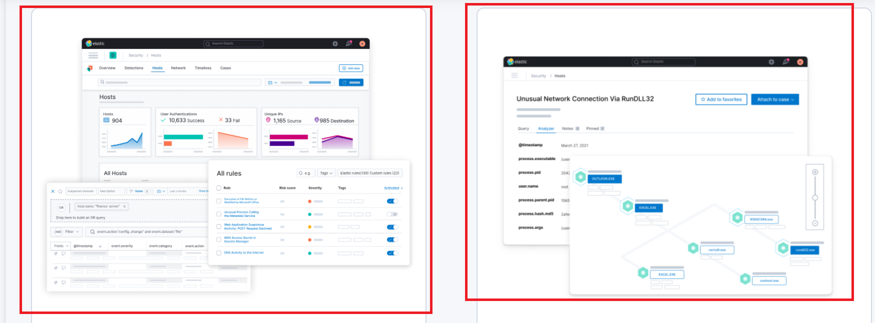The height and width of the screenshot is (323, 875).
Task: Switch to the Network tab
Action: click(x=178, y=68)
